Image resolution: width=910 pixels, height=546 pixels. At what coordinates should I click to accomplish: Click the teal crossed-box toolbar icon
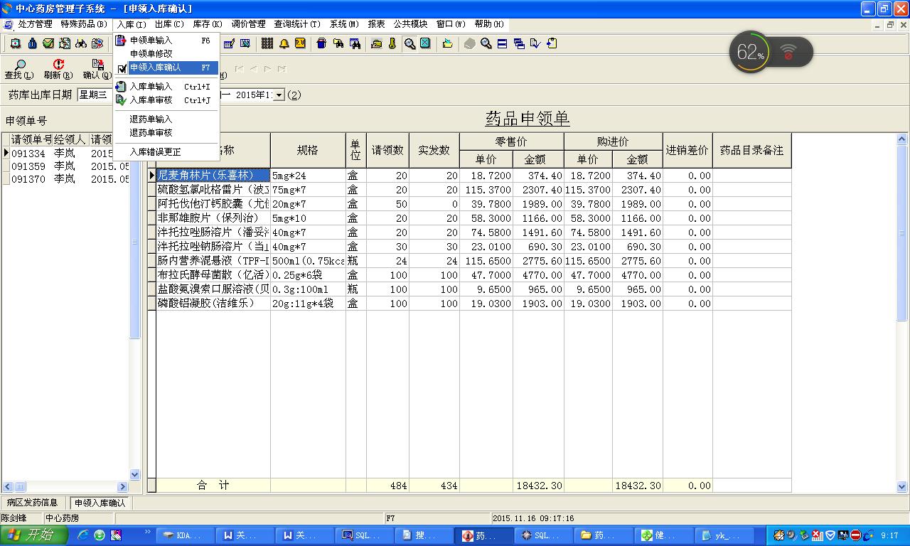click(425, 43)
